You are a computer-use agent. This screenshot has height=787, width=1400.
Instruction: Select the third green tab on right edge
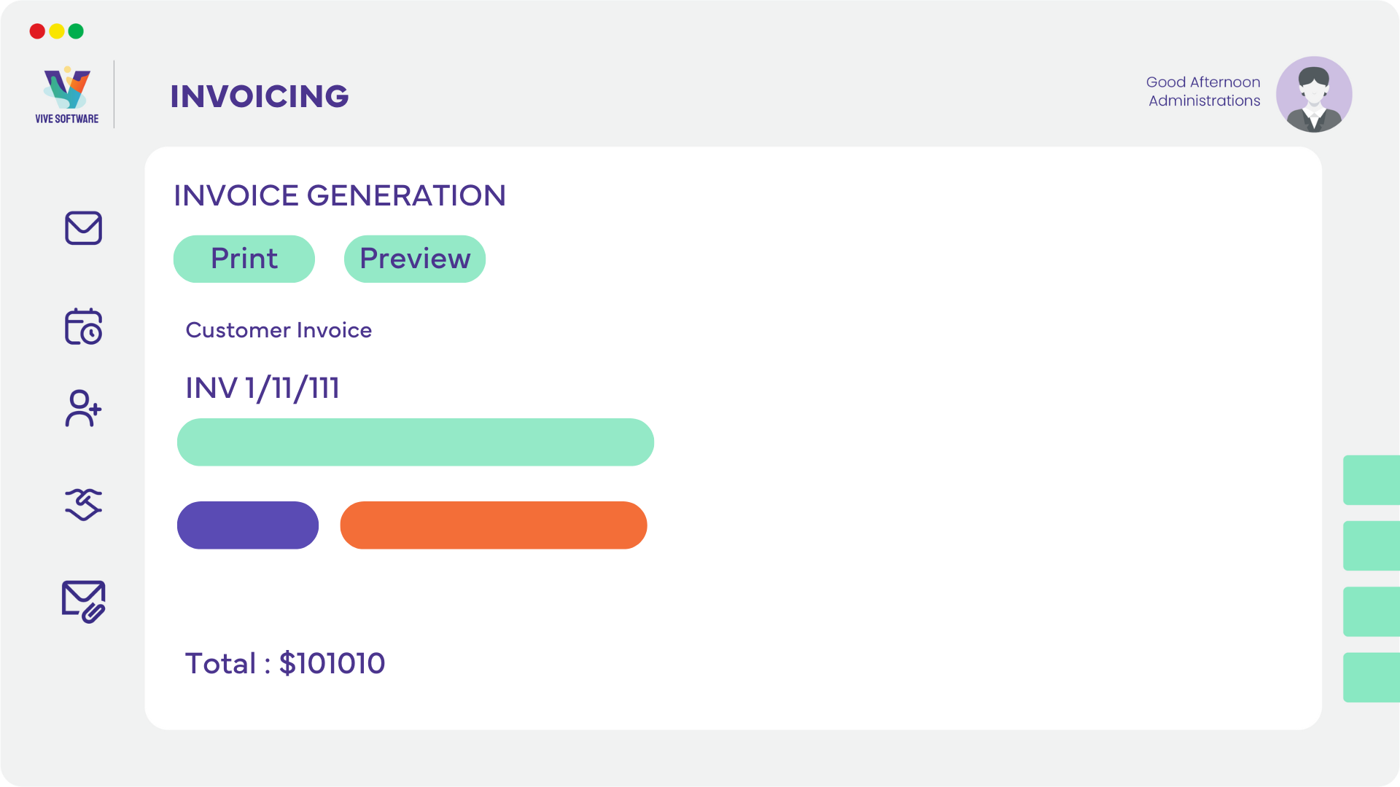click(1372, 611)
